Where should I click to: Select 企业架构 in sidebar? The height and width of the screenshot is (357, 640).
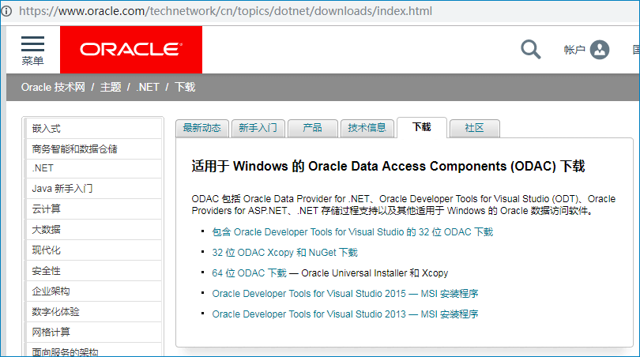(x=93, y=291)
